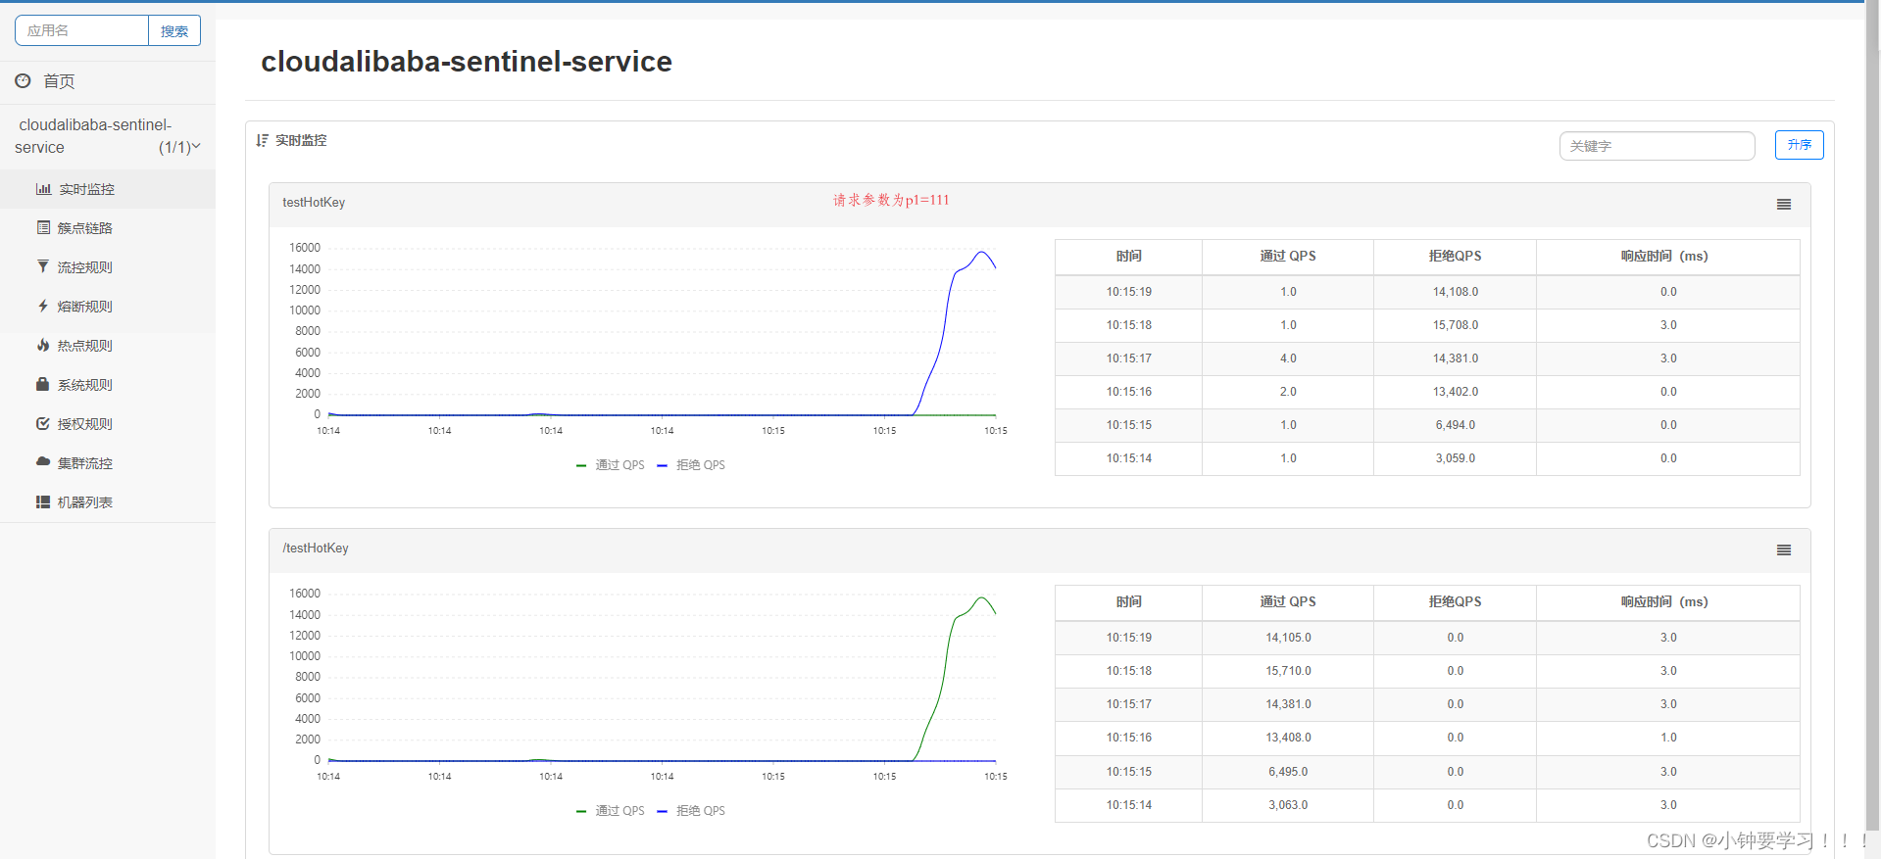Click the home dashboard icon beside 首页
1881x859 pixels.
click(x=23, y=81)
